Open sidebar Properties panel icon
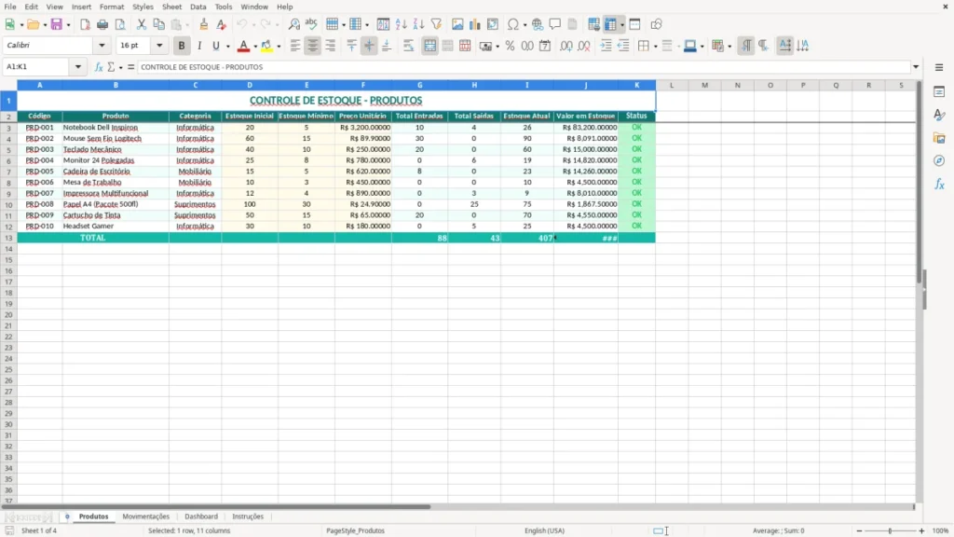The width and height of the screenshot is (954, 537). [939, 92]
